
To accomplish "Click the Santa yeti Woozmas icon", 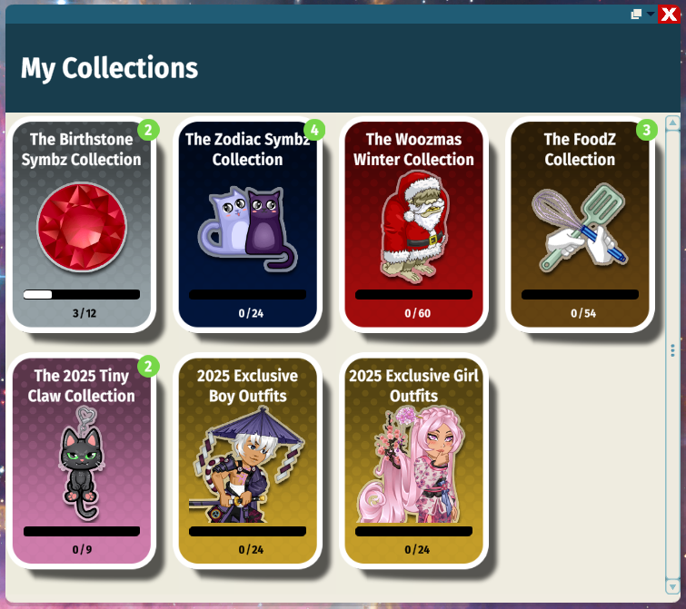I will point(414,227).
